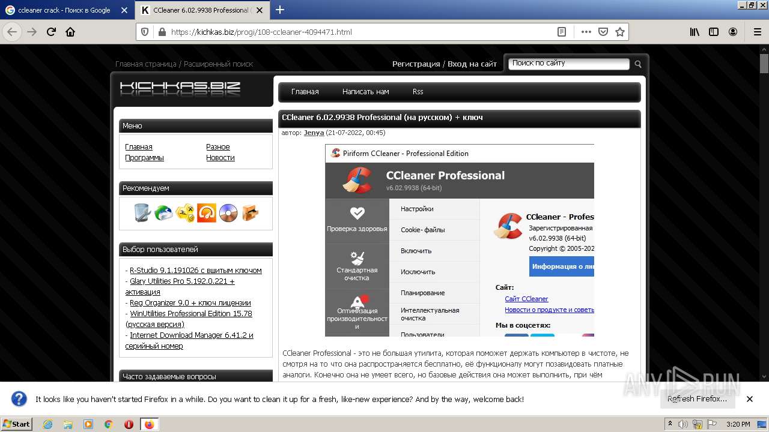Reload the current page

point(52,32)
